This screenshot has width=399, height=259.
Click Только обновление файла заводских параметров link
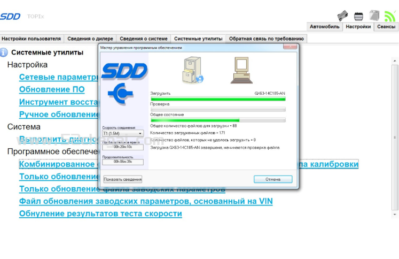pos(122,189)
